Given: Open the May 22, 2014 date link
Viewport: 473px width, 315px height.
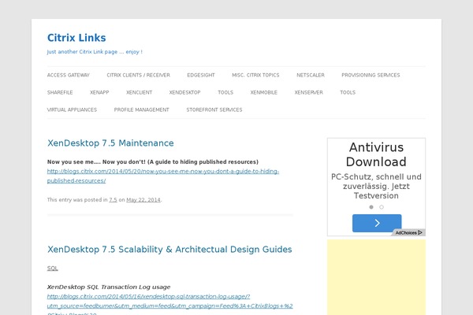Looking at the screenshot, I should tap(143, 200).
